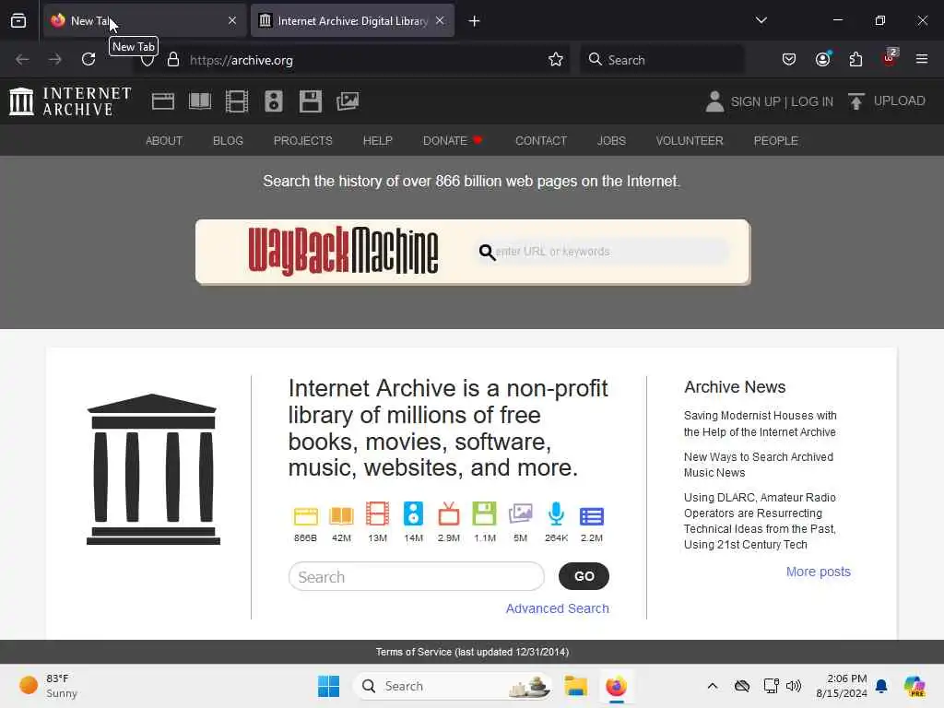Open the Save to Pocket icon

(789, 60)
